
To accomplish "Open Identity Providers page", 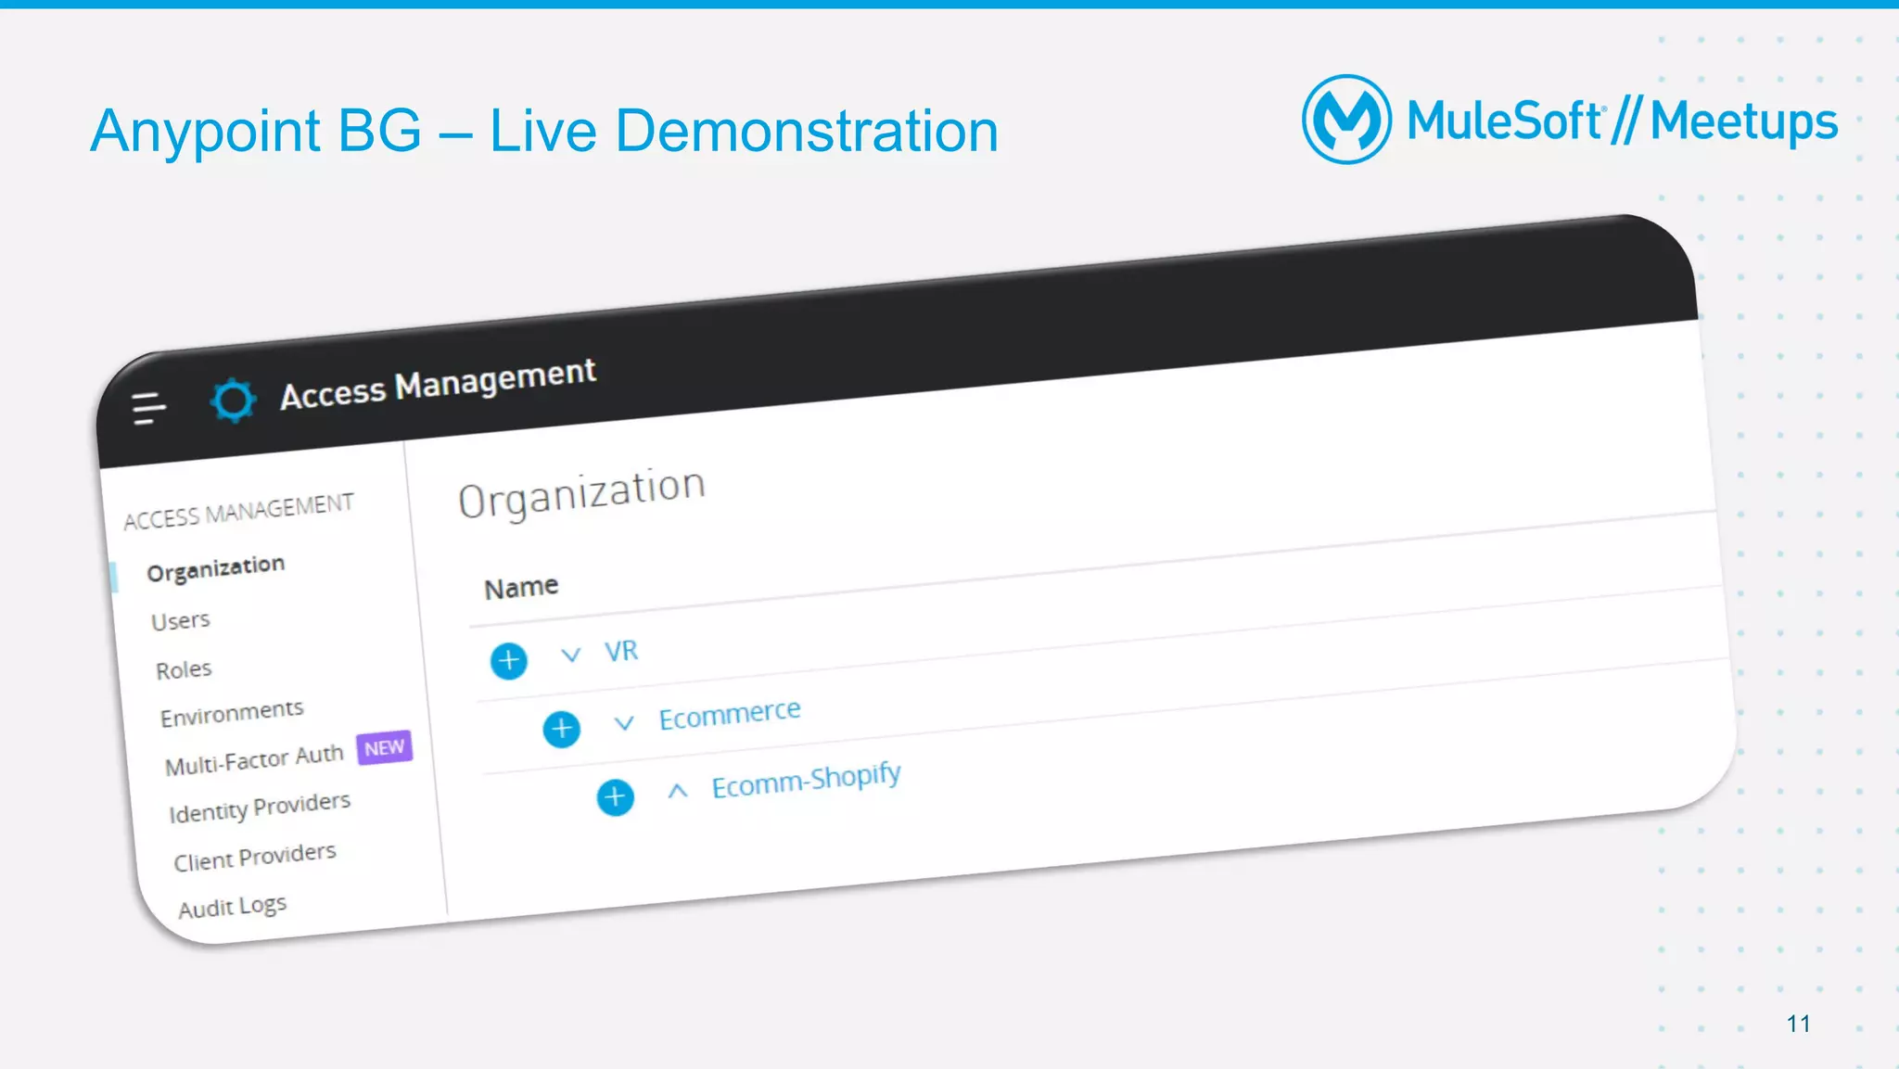I will (x=260, y=807).
